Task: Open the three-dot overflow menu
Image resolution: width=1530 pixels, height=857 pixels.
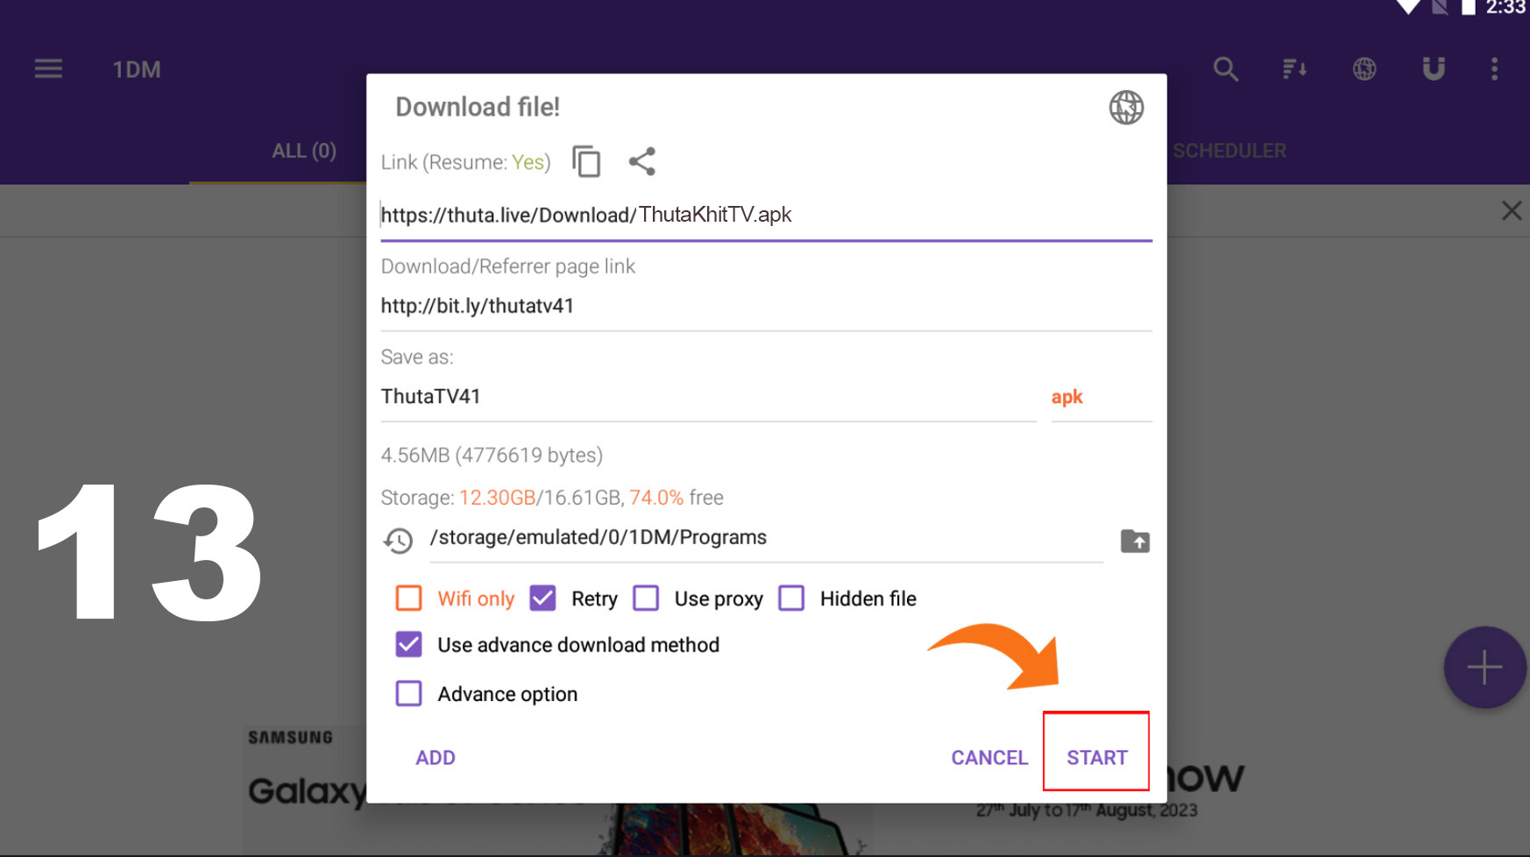Action: 1495,69
